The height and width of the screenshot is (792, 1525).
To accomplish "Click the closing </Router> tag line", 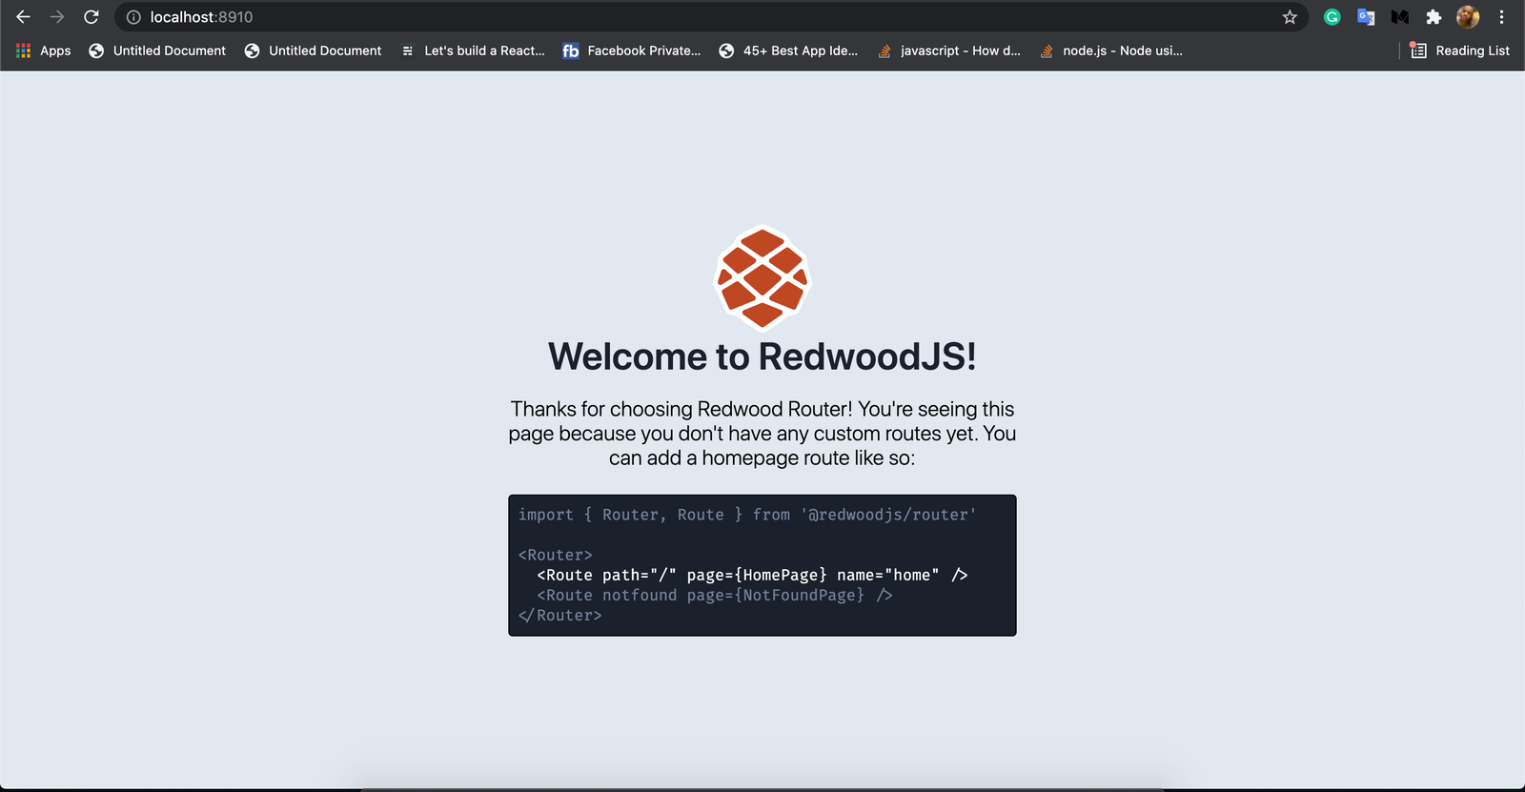I will click(560, 616).
